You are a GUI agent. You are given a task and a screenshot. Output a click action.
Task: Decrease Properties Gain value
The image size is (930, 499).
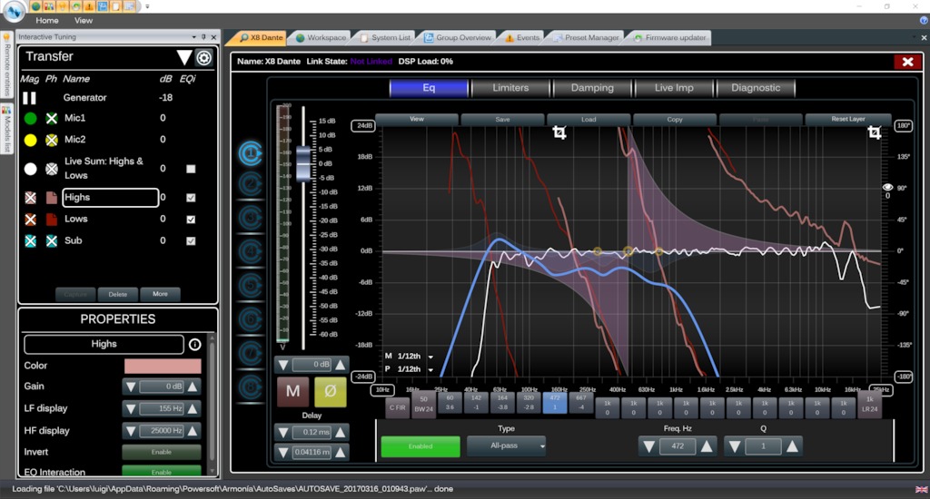click(x=131, y=387)
